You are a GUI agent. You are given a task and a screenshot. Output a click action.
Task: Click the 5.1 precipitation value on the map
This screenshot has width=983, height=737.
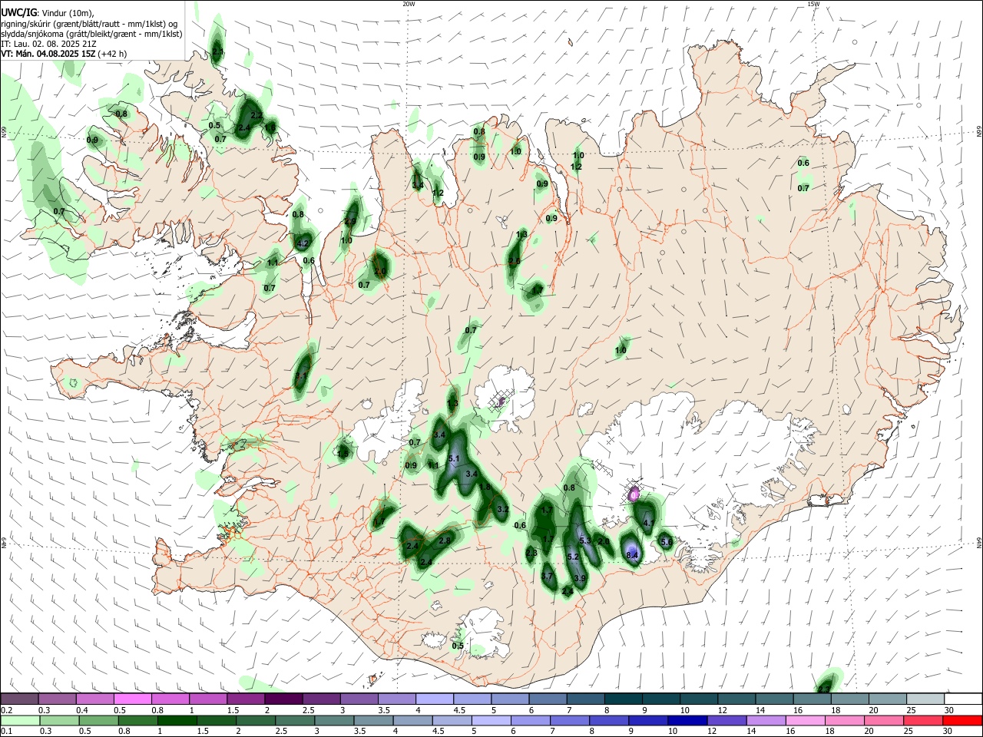click(x=453, y=458)
